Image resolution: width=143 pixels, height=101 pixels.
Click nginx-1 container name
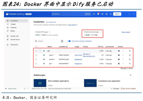pyautogui.click(x=51, y=55)
